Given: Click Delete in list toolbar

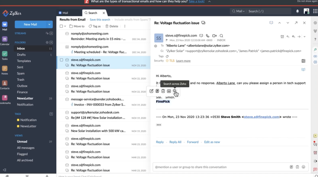Looking at the screenshot, I should pyautogui.click(x=112, y=26).
